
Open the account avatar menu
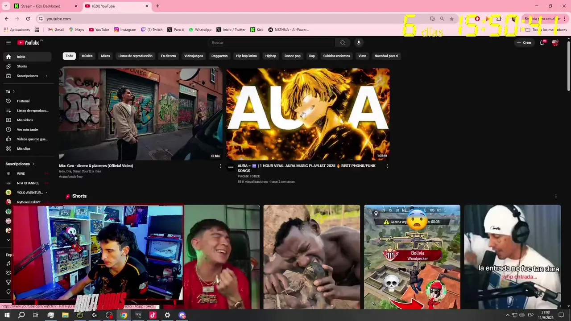coord(555,42)
